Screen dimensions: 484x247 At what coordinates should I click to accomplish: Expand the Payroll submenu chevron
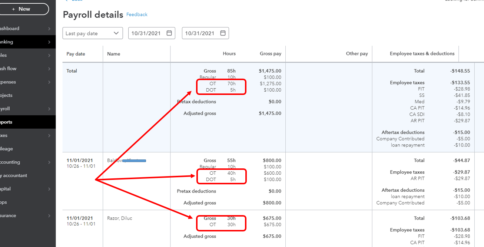tap(49, 109)
